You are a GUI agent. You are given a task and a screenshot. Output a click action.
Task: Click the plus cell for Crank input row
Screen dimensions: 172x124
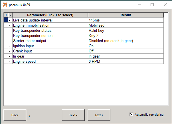(6, 51)
